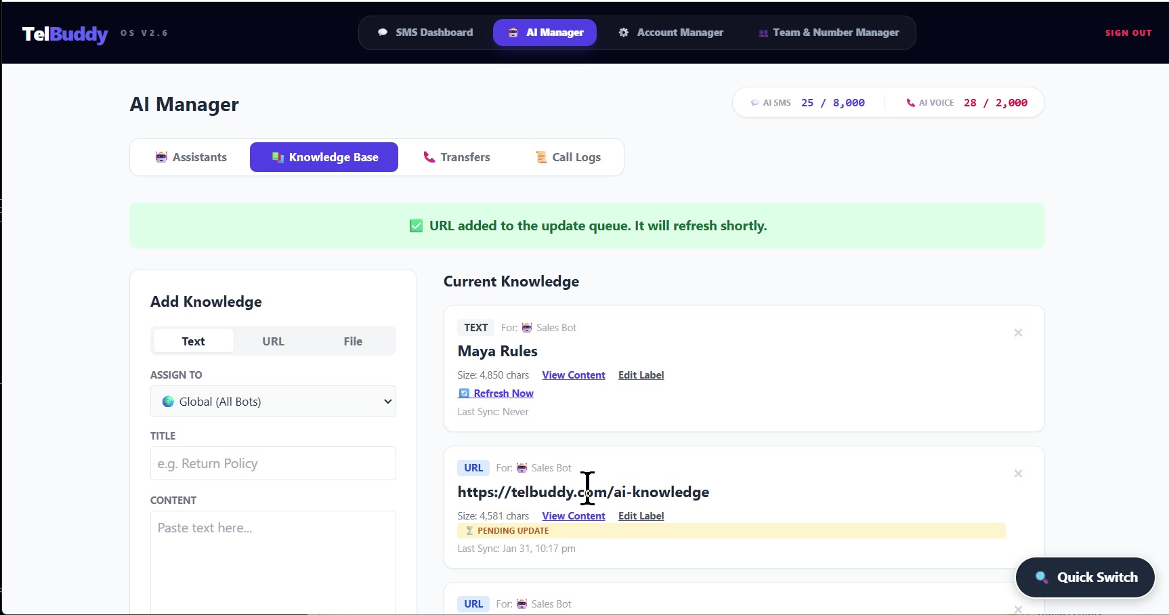1169x615 pixels.
Task: Click the Title input field
Action: click(273, 463)
